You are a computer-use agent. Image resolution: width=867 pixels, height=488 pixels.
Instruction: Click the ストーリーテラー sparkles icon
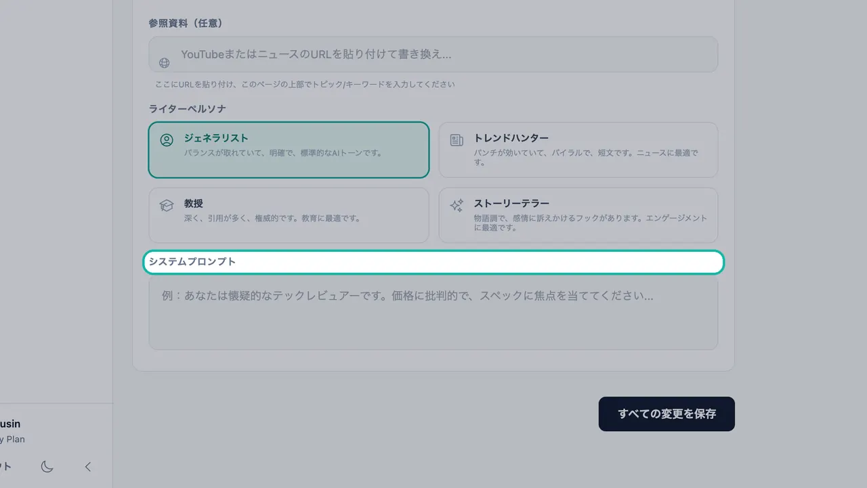pos(457,205)
